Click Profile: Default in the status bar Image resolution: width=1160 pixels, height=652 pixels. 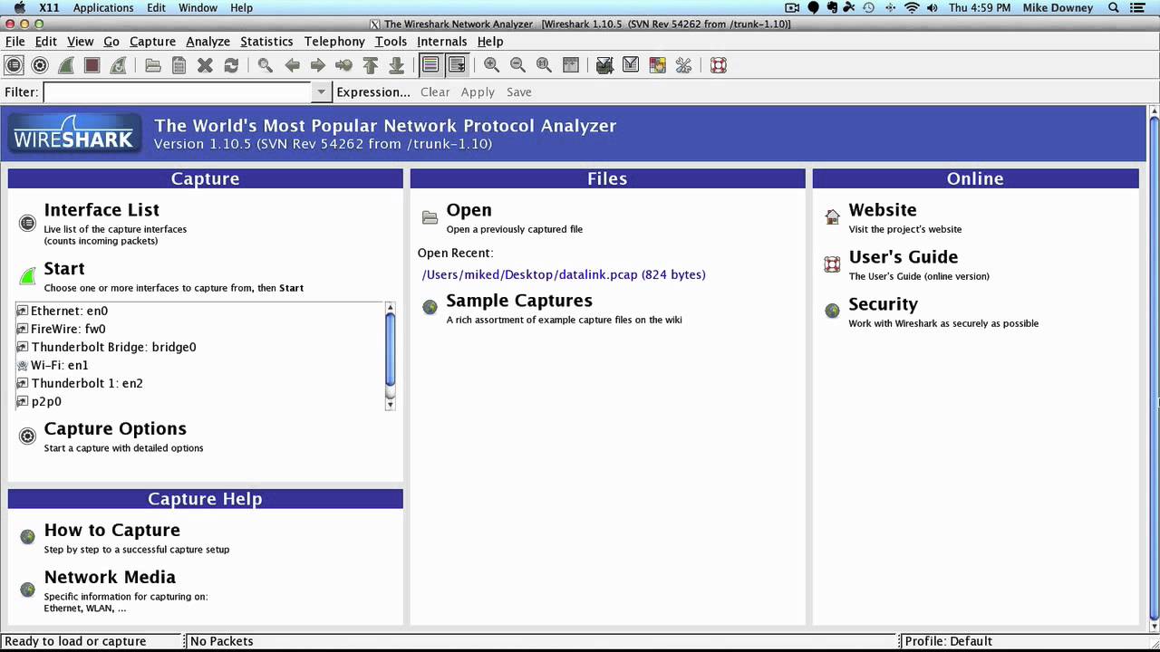point(949,641)
